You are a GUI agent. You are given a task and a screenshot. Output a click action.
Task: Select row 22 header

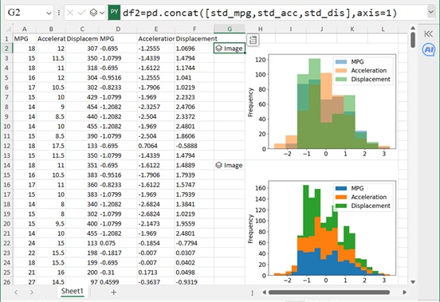click(x=7, y=243)
